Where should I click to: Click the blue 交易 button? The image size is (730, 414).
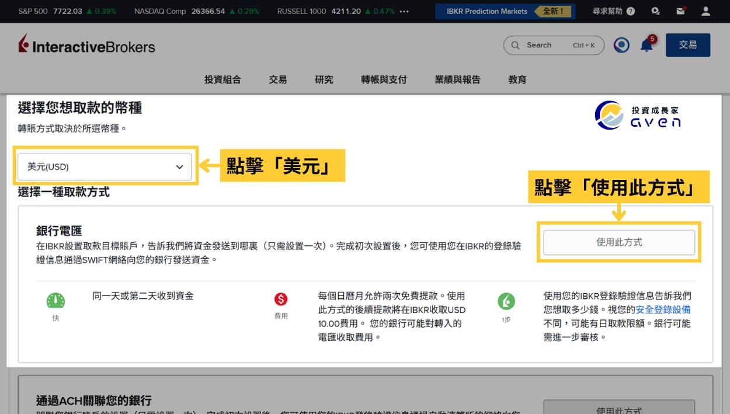click(x=688, y=45)
